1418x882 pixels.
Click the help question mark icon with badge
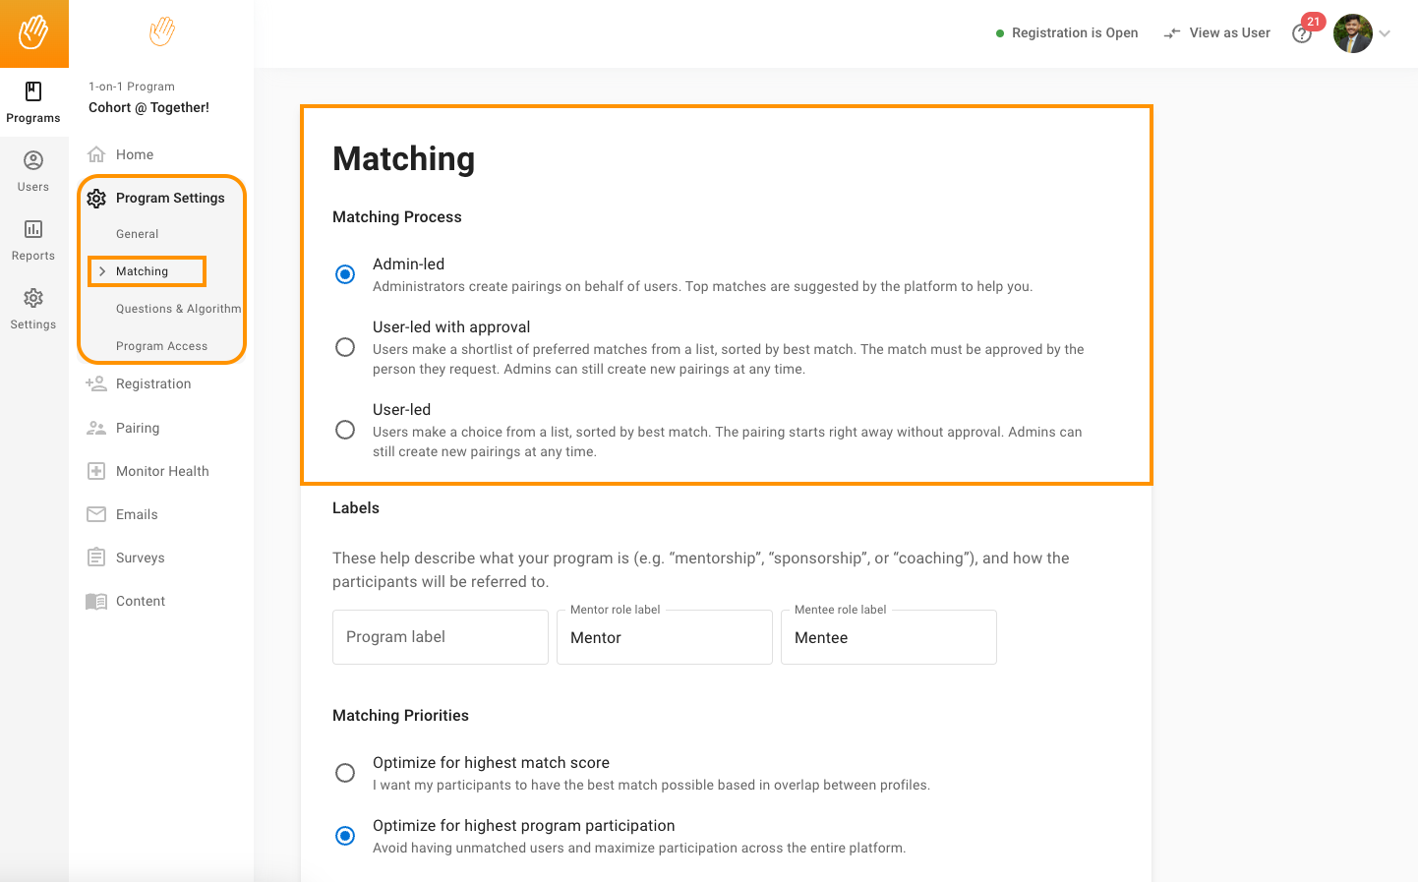point(1303,33)
